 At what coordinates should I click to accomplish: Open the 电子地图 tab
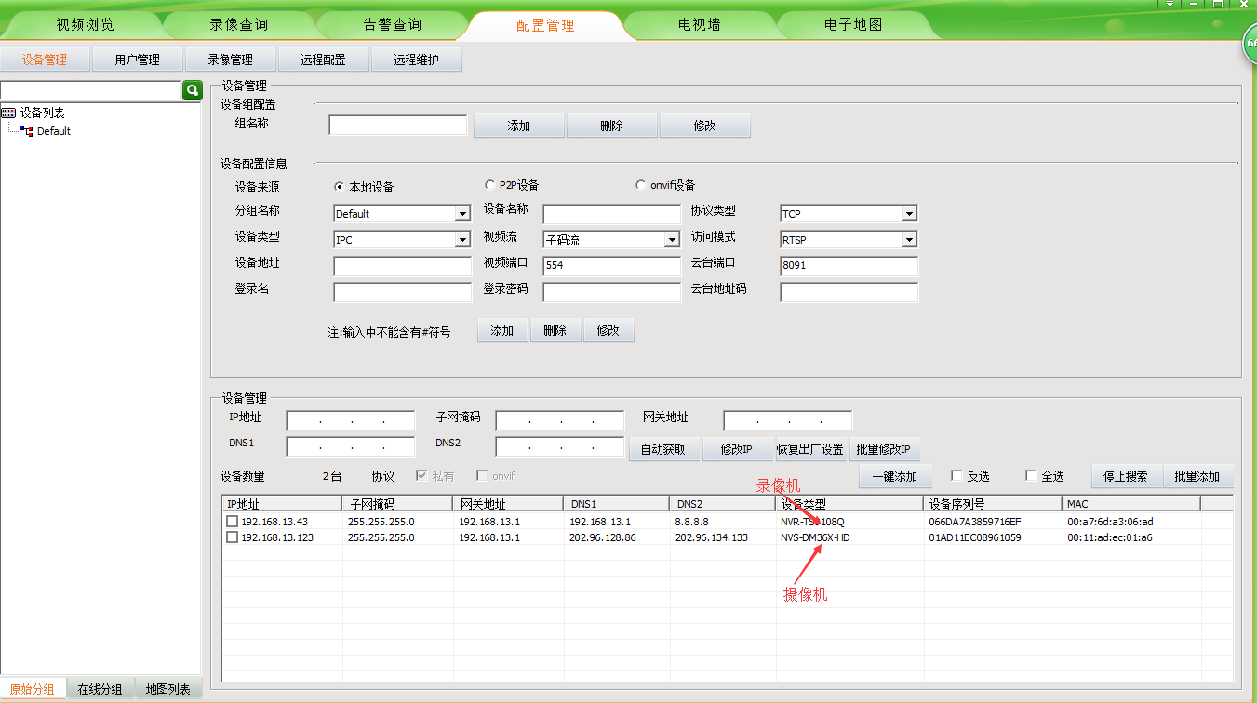pyautogui.click(x=852, y=24)
